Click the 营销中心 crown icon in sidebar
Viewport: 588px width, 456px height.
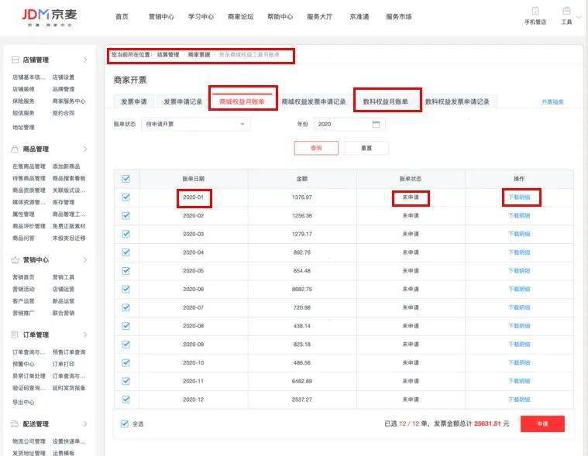(x=15, y=260)
